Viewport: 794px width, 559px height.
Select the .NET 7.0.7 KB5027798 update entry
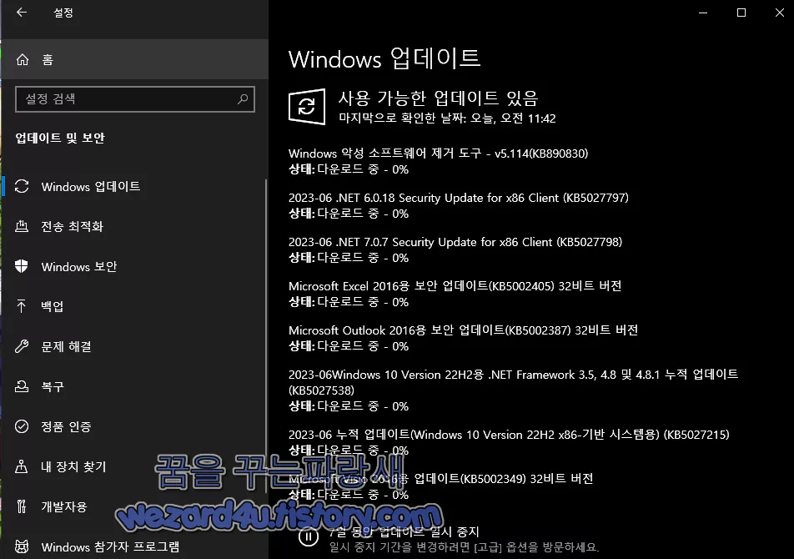[x=455, y=249]
